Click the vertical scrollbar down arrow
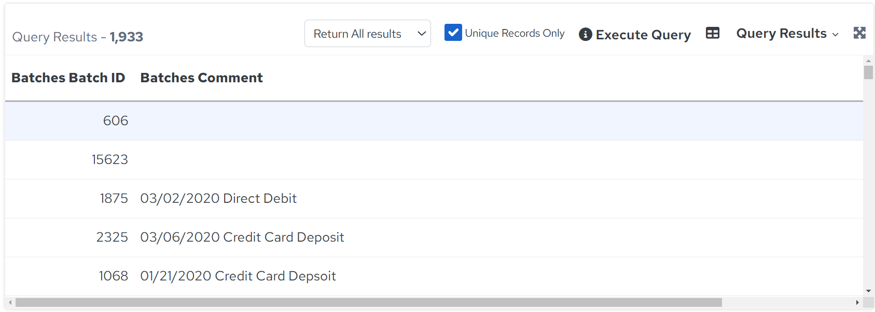This screenshot has height=312, width=875. pyautogui.click(x=868, y=291)
